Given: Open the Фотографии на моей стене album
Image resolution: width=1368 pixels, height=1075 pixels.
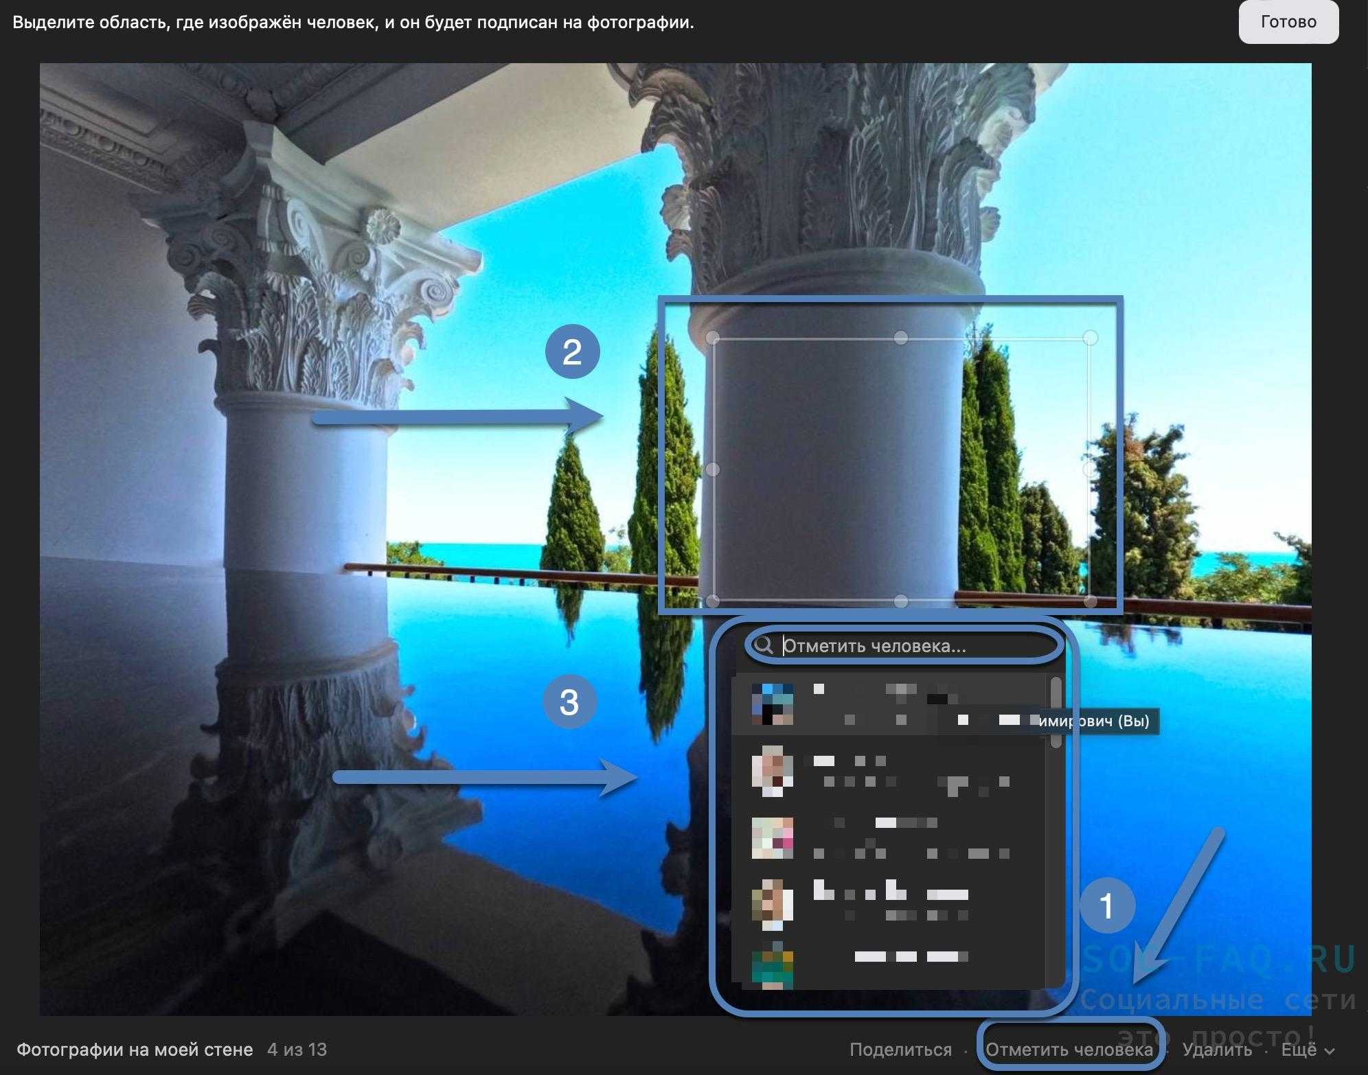Looking at the screenshot, I should pos(135,1050).
